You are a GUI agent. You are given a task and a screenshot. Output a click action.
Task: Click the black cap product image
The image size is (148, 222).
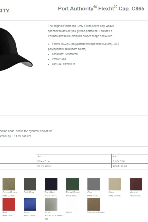point(15,49)
